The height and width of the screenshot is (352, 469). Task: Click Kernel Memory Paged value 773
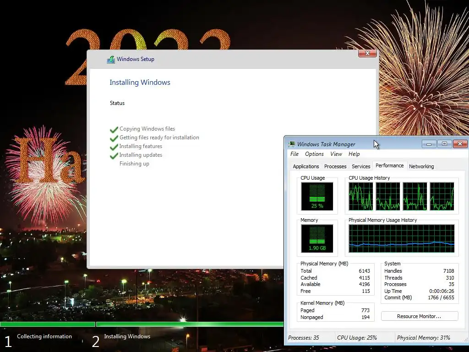(365, 310)
